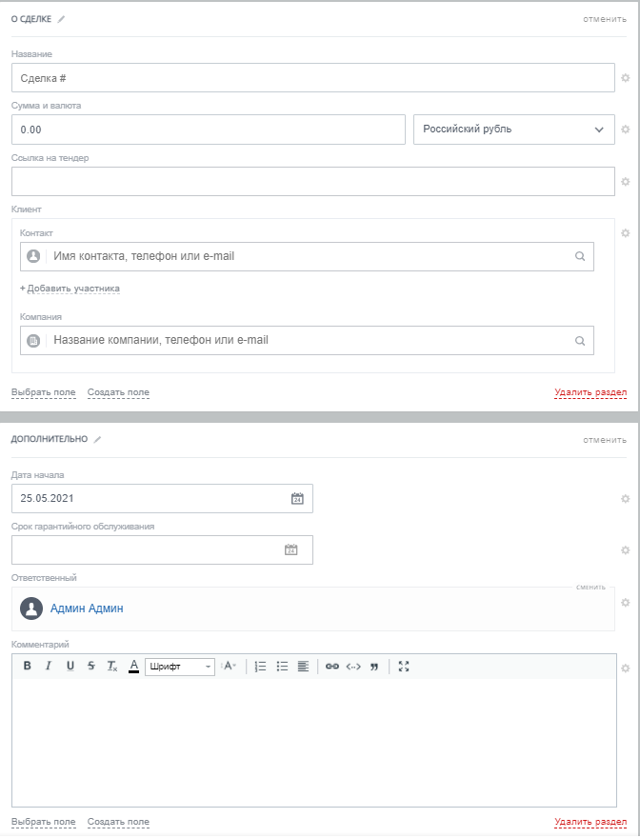Click the insert link icon
The height and width of the screenshot is (838, 640).
(x=331, y=667)
